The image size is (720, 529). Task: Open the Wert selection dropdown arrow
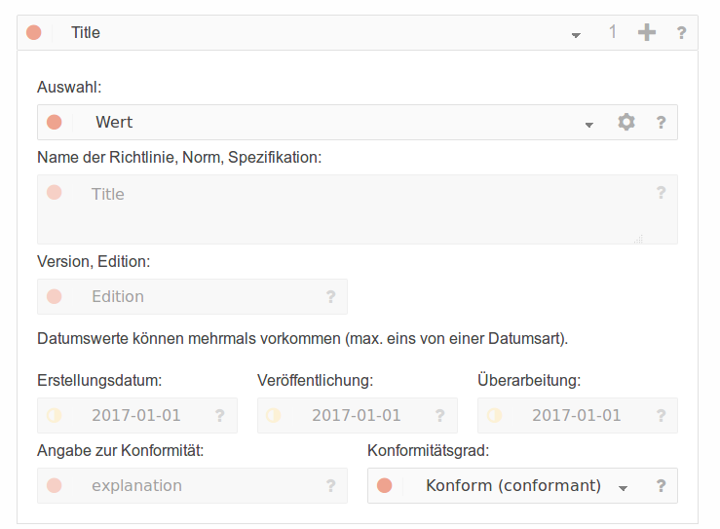589,125
